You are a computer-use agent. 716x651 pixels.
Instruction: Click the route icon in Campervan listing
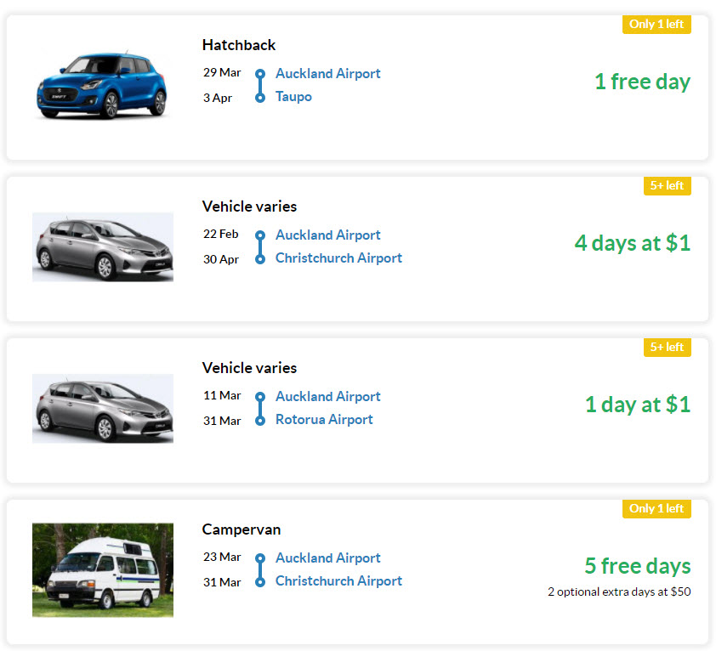click(260, 569)
